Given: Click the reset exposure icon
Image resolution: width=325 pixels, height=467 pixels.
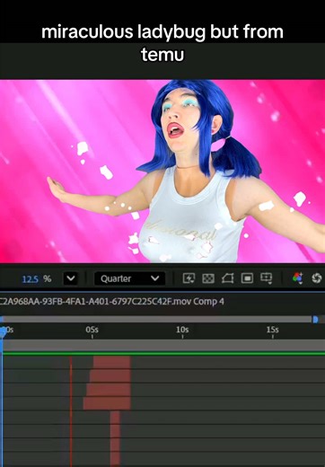Looking at the screenshot, I should coord(317,278).
